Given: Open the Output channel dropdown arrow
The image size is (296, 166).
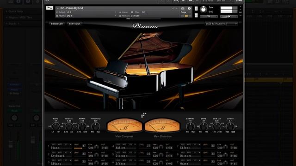Looking at the screenshot, I should click(116, 12).
